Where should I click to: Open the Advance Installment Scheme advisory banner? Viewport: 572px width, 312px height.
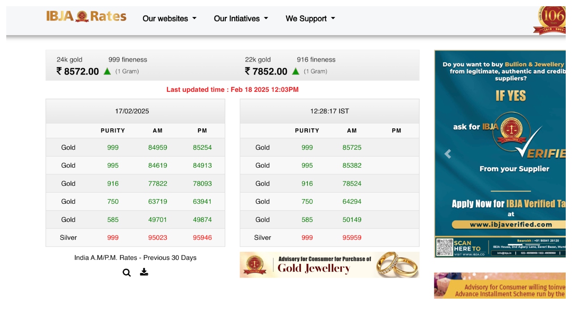point(500,286)
